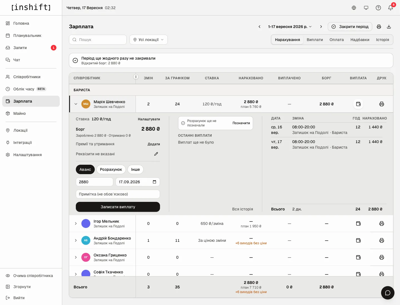
Task: Open payout wallet icon for Андрій Бондаренко
Action: coord(358,240)
